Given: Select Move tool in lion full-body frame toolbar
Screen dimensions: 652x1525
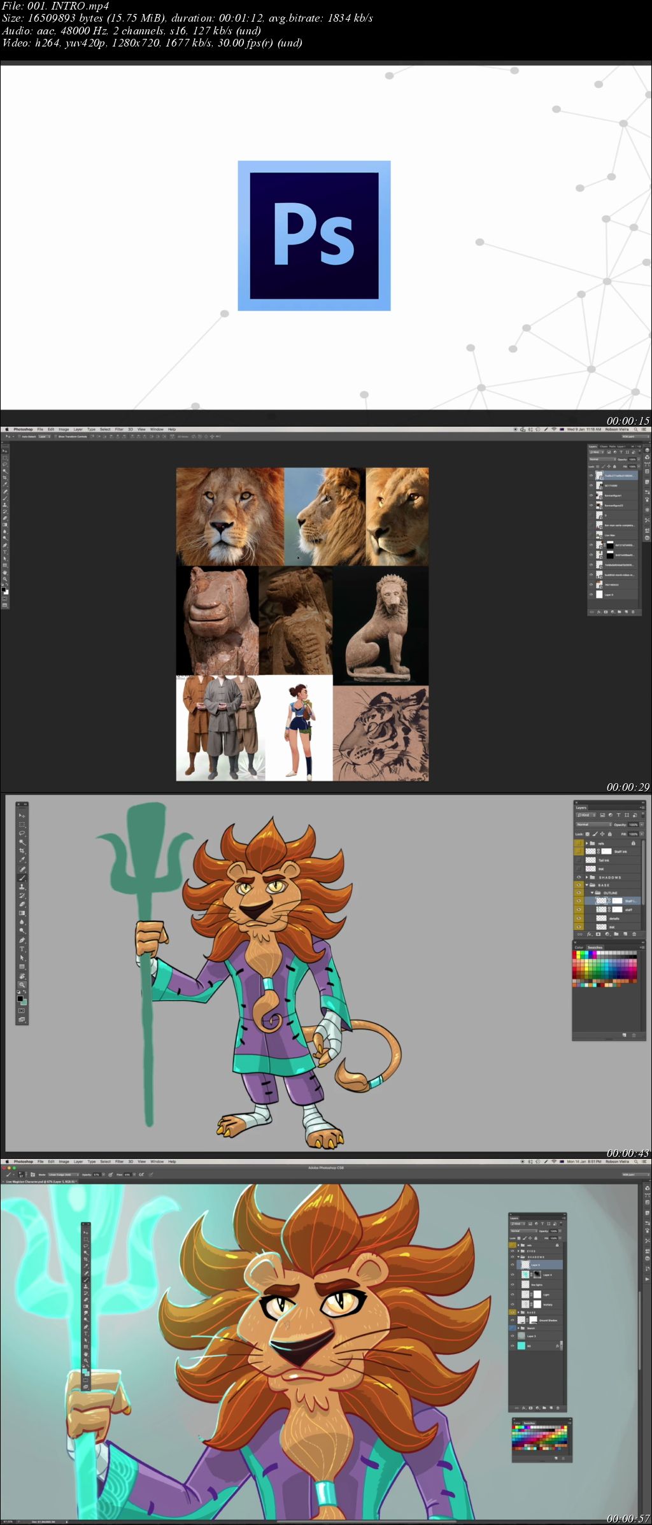Looking at the screenshot, I should pyautogui.click(x=22, y=816).
